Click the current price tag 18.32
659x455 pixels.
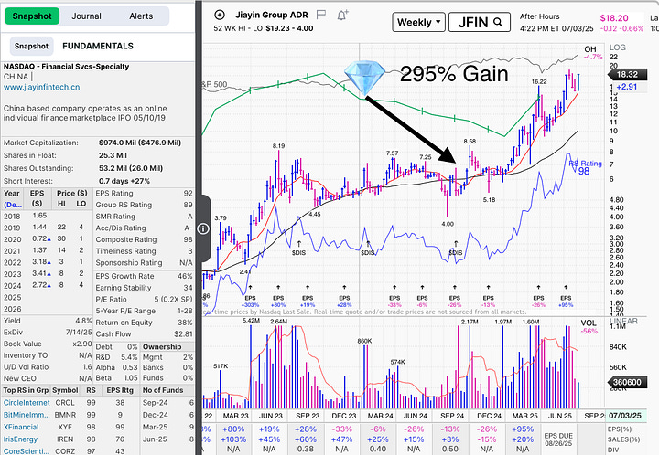click(627, 75)
